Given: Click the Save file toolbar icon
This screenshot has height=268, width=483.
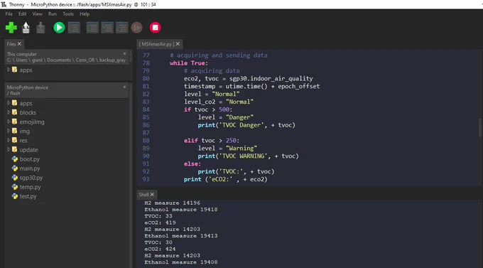Looking at the screenshot, I should (x=40, y=28).
